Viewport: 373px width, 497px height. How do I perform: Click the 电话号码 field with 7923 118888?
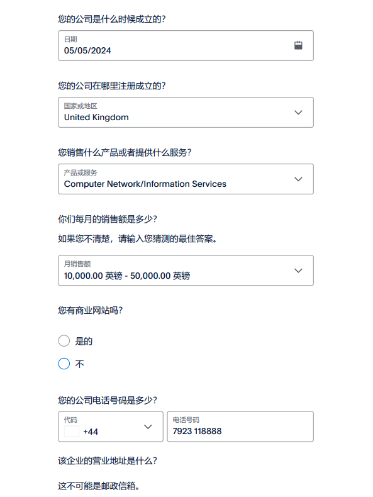tap(240, 427)
